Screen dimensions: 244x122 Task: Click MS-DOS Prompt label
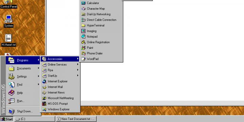(58, 104)
